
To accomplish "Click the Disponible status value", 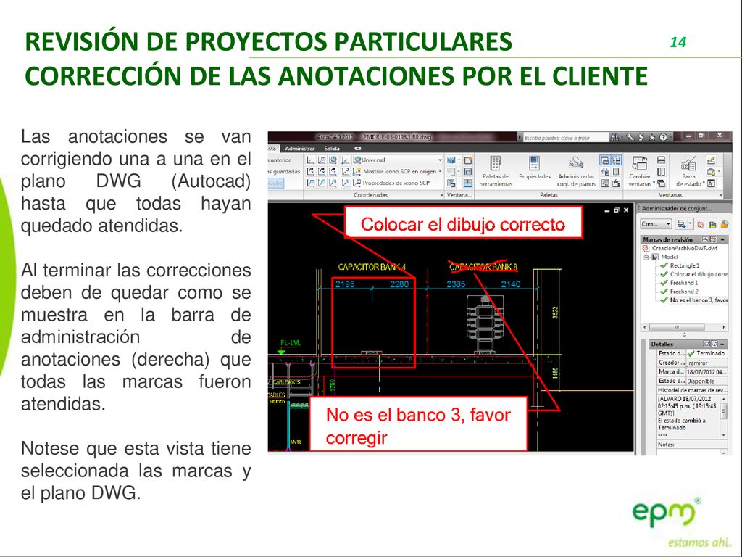I will [706, 381].
